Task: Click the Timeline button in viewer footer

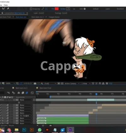Action: pos(100,83)
